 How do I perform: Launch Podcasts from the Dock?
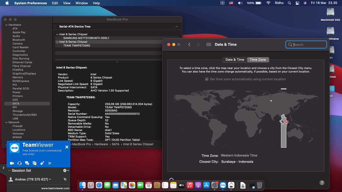tap(198, 185)
